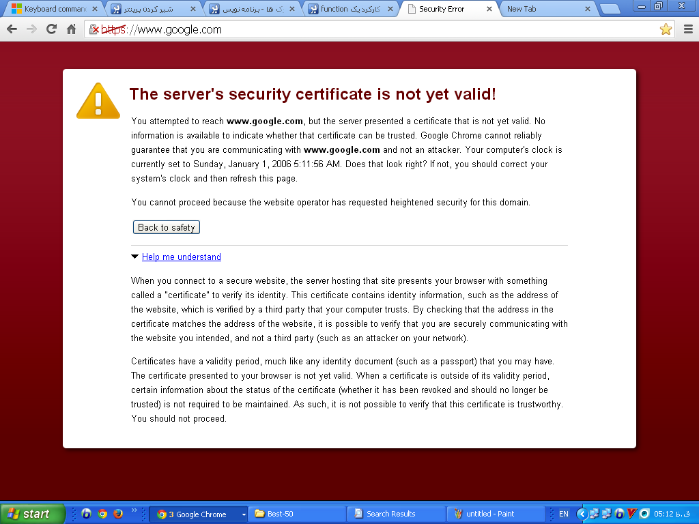Open a new tab with the new-tab button
This screenshot has height=524, width=699.
(610, 9)
